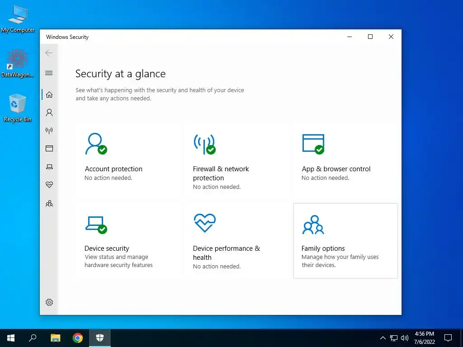
Task: Expand the hamburger navigation menu
Action: [49, 73]
